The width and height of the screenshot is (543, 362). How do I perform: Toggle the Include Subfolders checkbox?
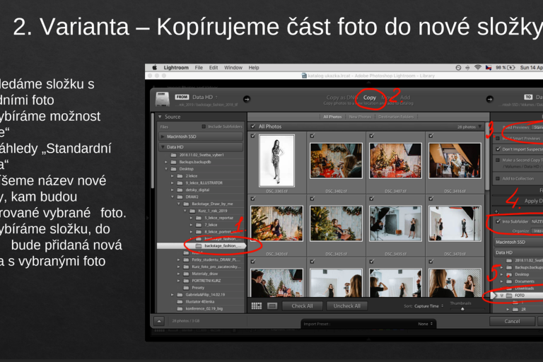204,127
